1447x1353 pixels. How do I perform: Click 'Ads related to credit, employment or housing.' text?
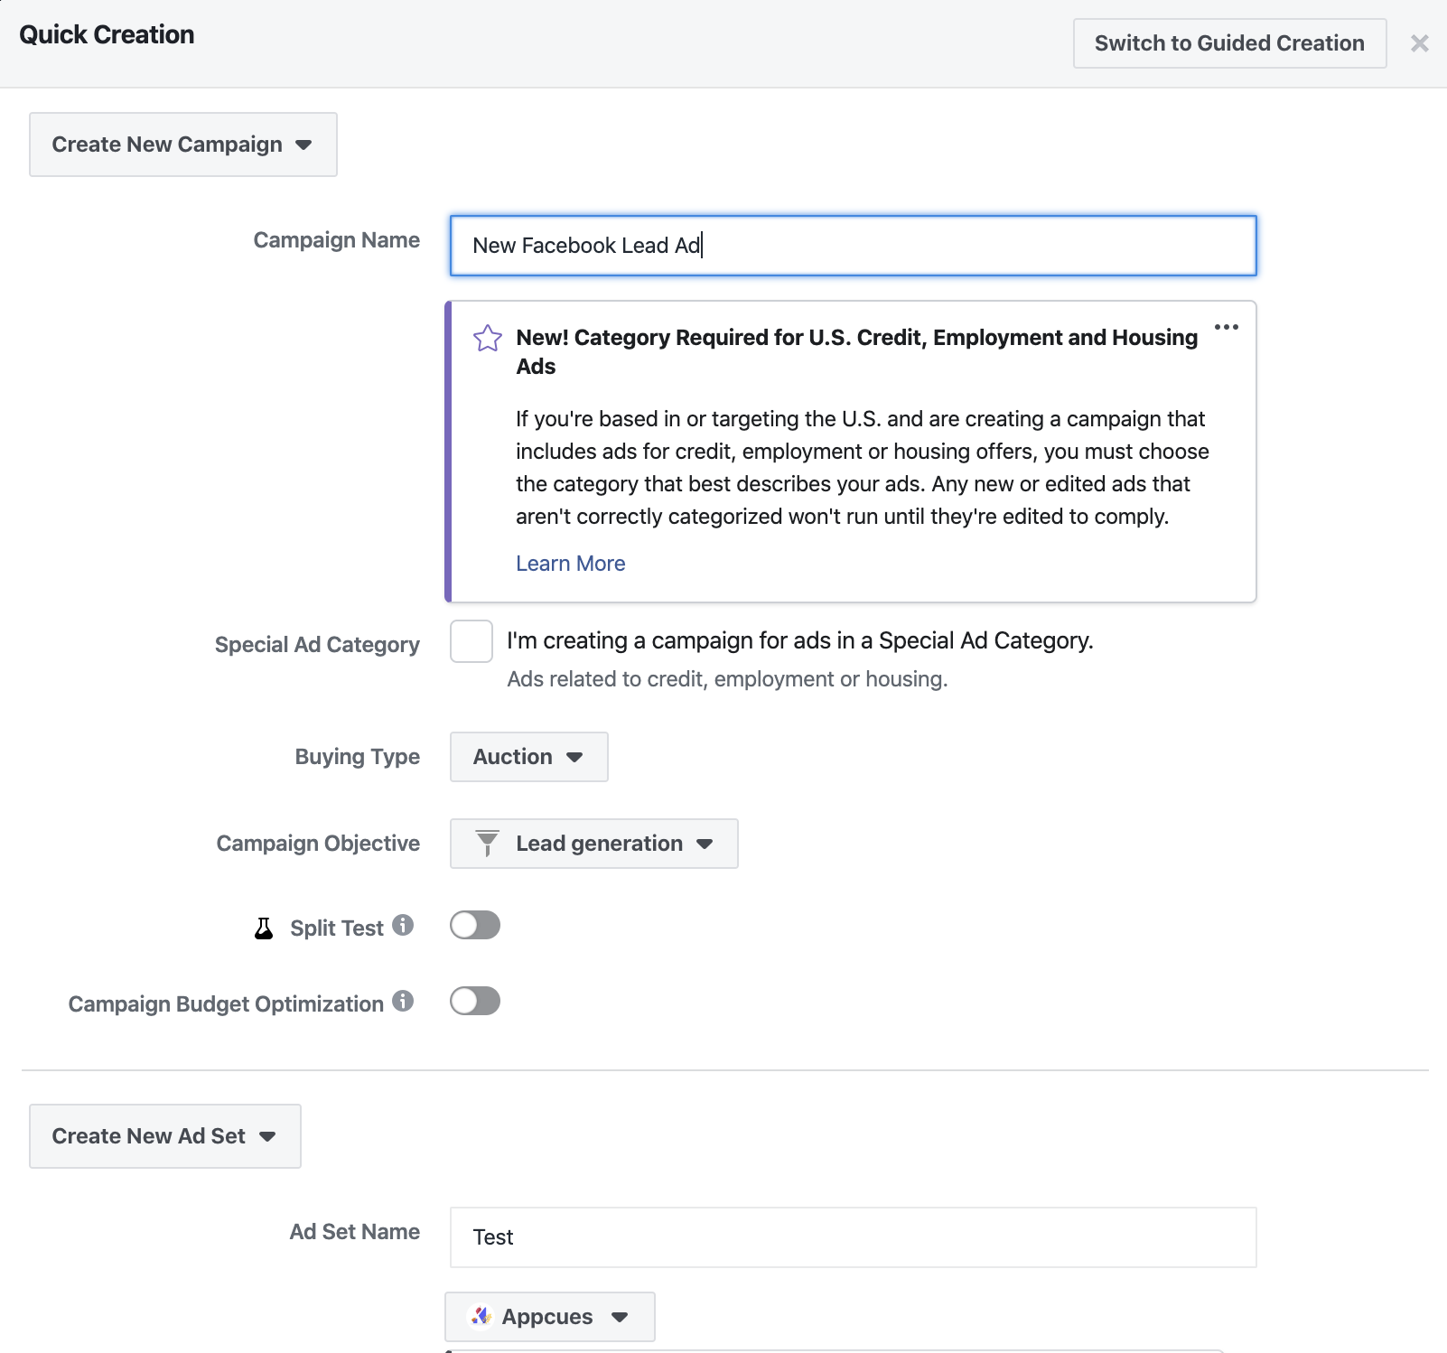727,679
